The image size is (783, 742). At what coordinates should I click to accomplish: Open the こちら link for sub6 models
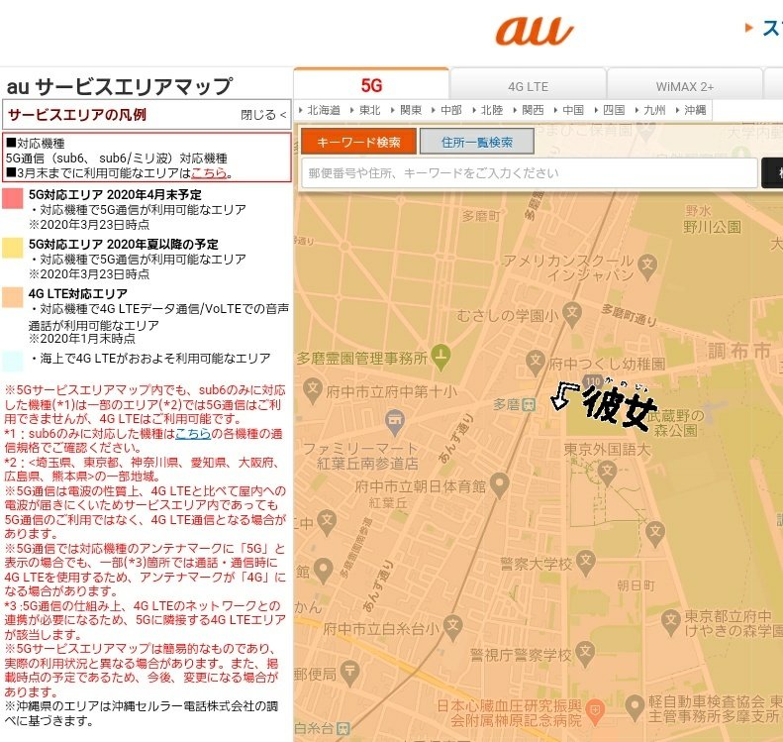pyautogui.click(x=193, y=433)
